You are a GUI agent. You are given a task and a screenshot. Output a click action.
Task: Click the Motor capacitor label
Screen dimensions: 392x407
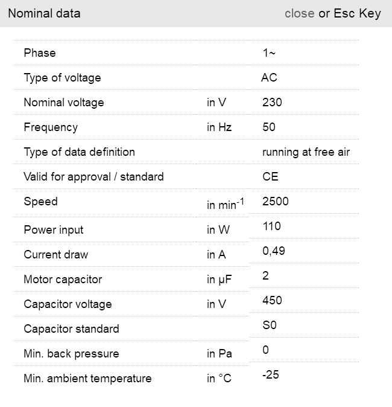(x=63, y=280)
